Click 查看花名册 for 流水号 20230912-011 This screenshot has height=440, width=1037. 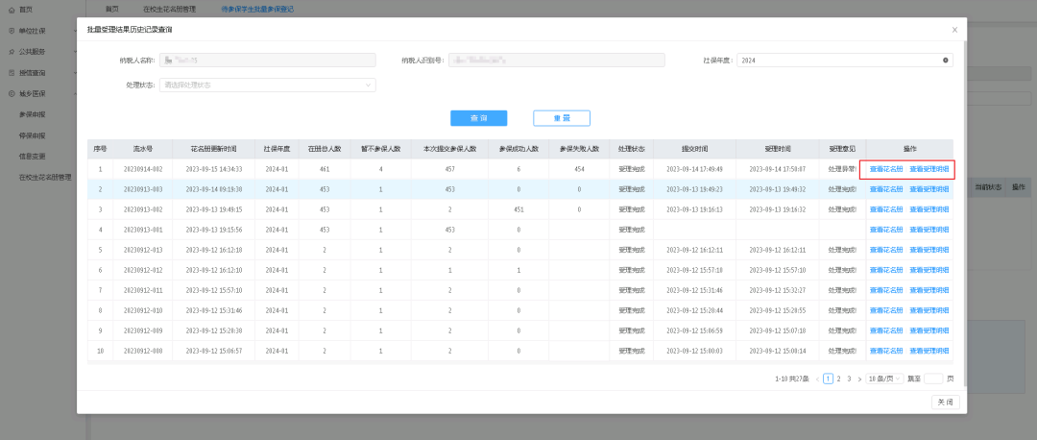[x=886, y=290]
